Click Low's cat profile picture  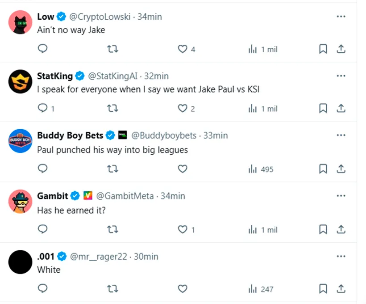pyautogui.click(x=20, y=22)
